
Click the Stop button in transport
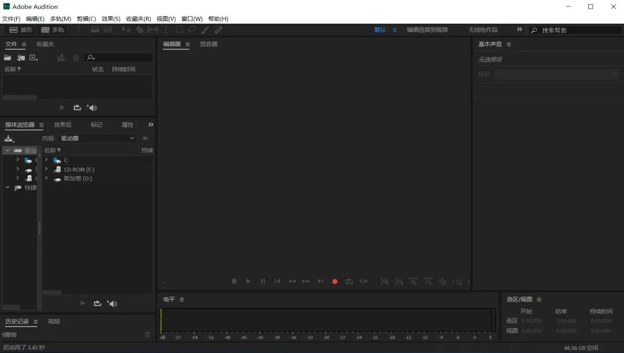click(234, 281)
